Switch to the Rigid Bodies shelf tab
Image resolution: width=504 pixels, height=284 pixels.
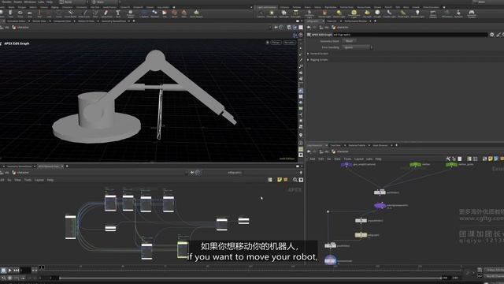tap(331, 7)
